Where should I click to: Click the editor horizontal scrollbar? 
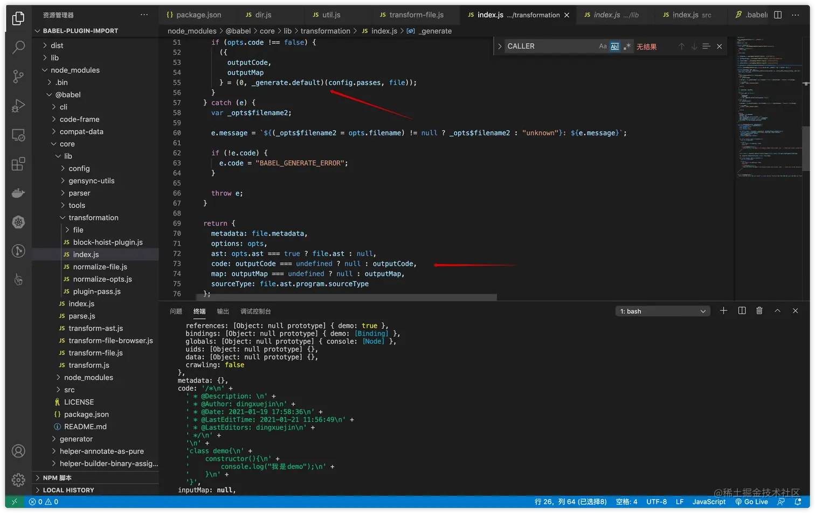347,297
